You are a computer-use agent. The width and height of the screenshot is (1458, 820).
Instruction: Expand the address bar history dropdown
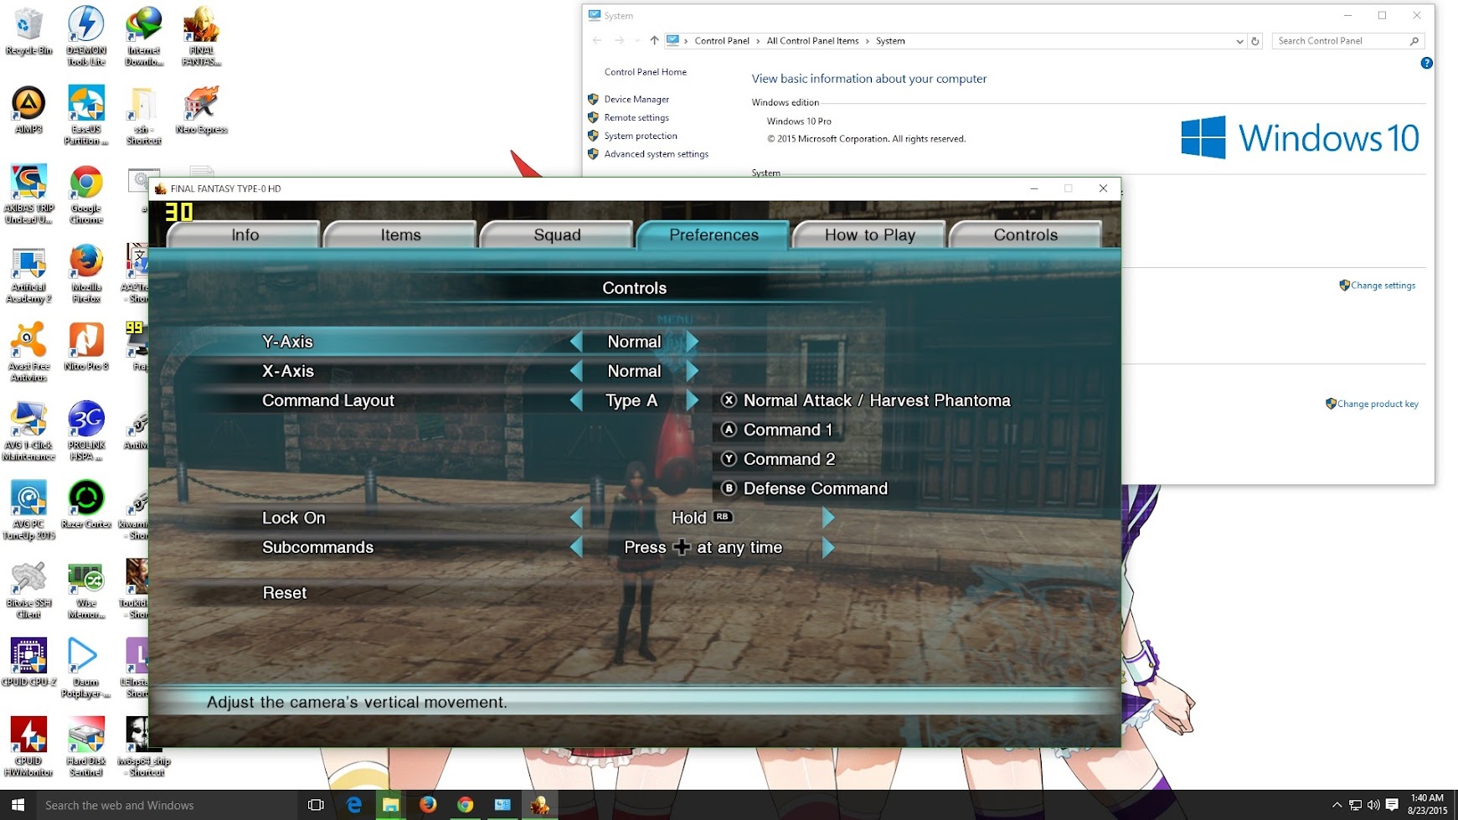1239,41
